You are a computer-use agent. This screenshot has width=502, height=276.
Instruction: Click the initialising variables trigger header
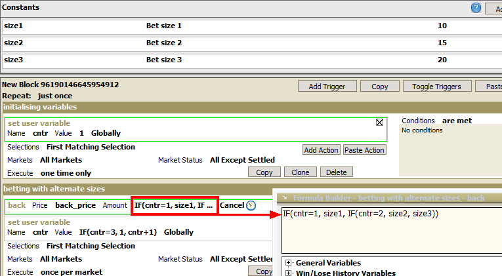pos(252,107)
